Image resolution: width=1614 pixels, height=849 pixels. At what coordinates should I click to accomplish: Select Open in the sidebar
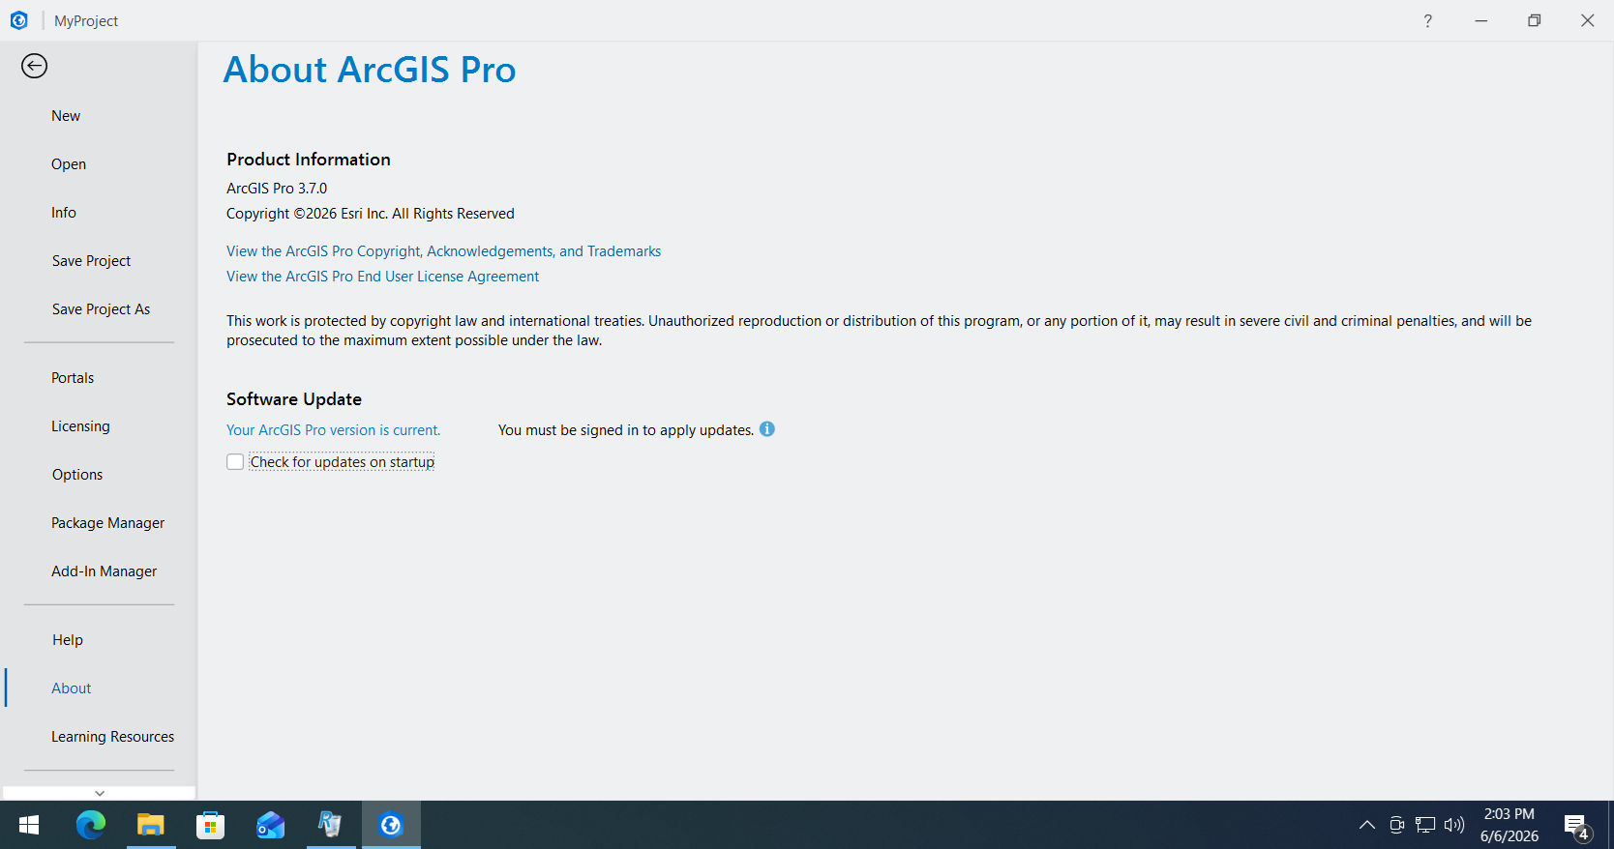click(x=69, y=164)
